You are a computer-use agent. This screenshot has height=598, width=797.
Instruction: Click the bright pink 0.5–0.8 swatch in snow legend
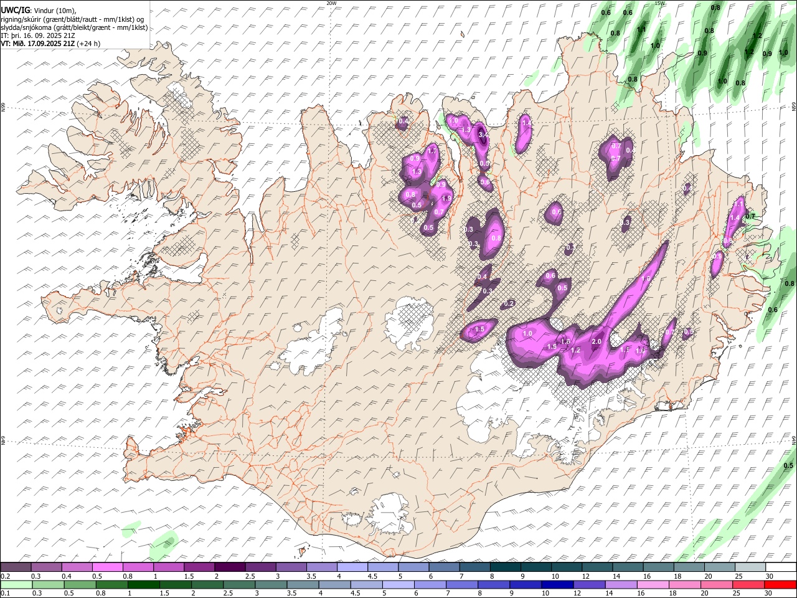click(x=107, y=567)
